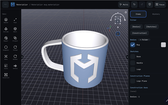
Task: Click the rotate arc above view cube
Action: [118, 16]
